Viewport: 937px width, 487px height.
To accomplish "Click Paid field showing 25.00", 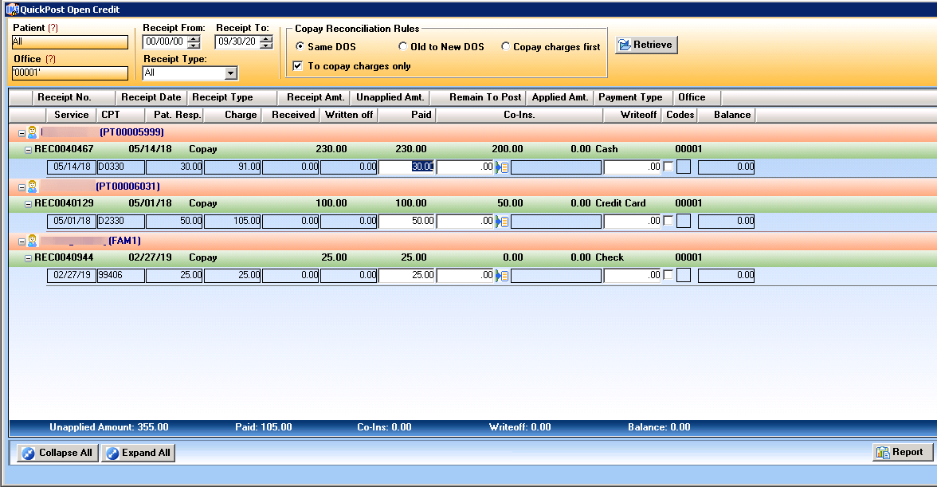I will click(407, 275).
